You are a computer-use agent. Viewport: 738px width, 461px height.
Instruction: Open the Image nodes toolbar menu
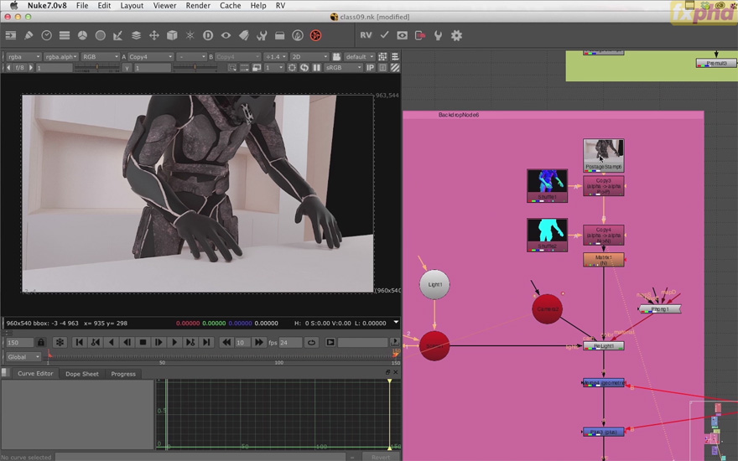click(x=10, y=35)
